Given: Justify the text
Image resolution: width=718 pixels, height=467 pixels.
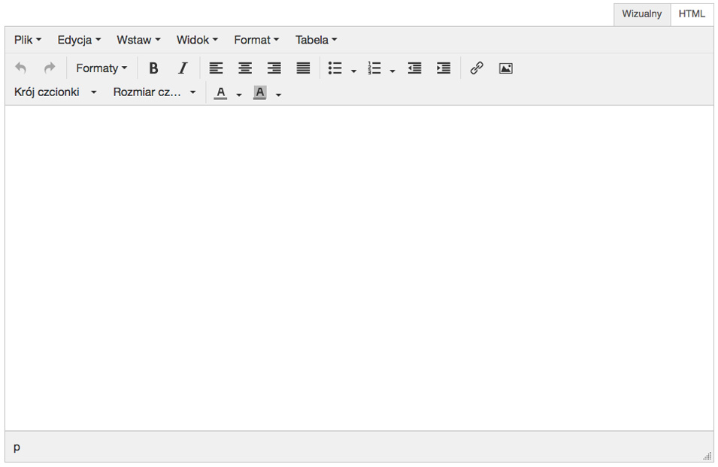Looking at the screenshot, I should click(x=303, y=68).
